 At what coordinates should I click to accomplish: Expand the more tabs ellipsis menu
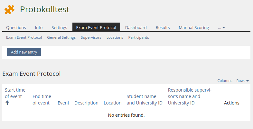221,28
